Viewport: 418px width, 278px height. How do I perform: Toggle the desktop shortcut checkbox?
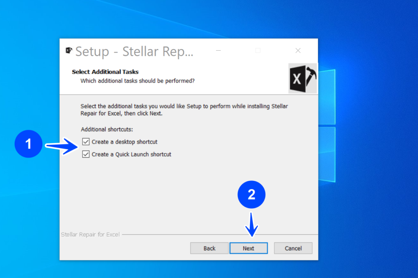click(x=85, y=142)
